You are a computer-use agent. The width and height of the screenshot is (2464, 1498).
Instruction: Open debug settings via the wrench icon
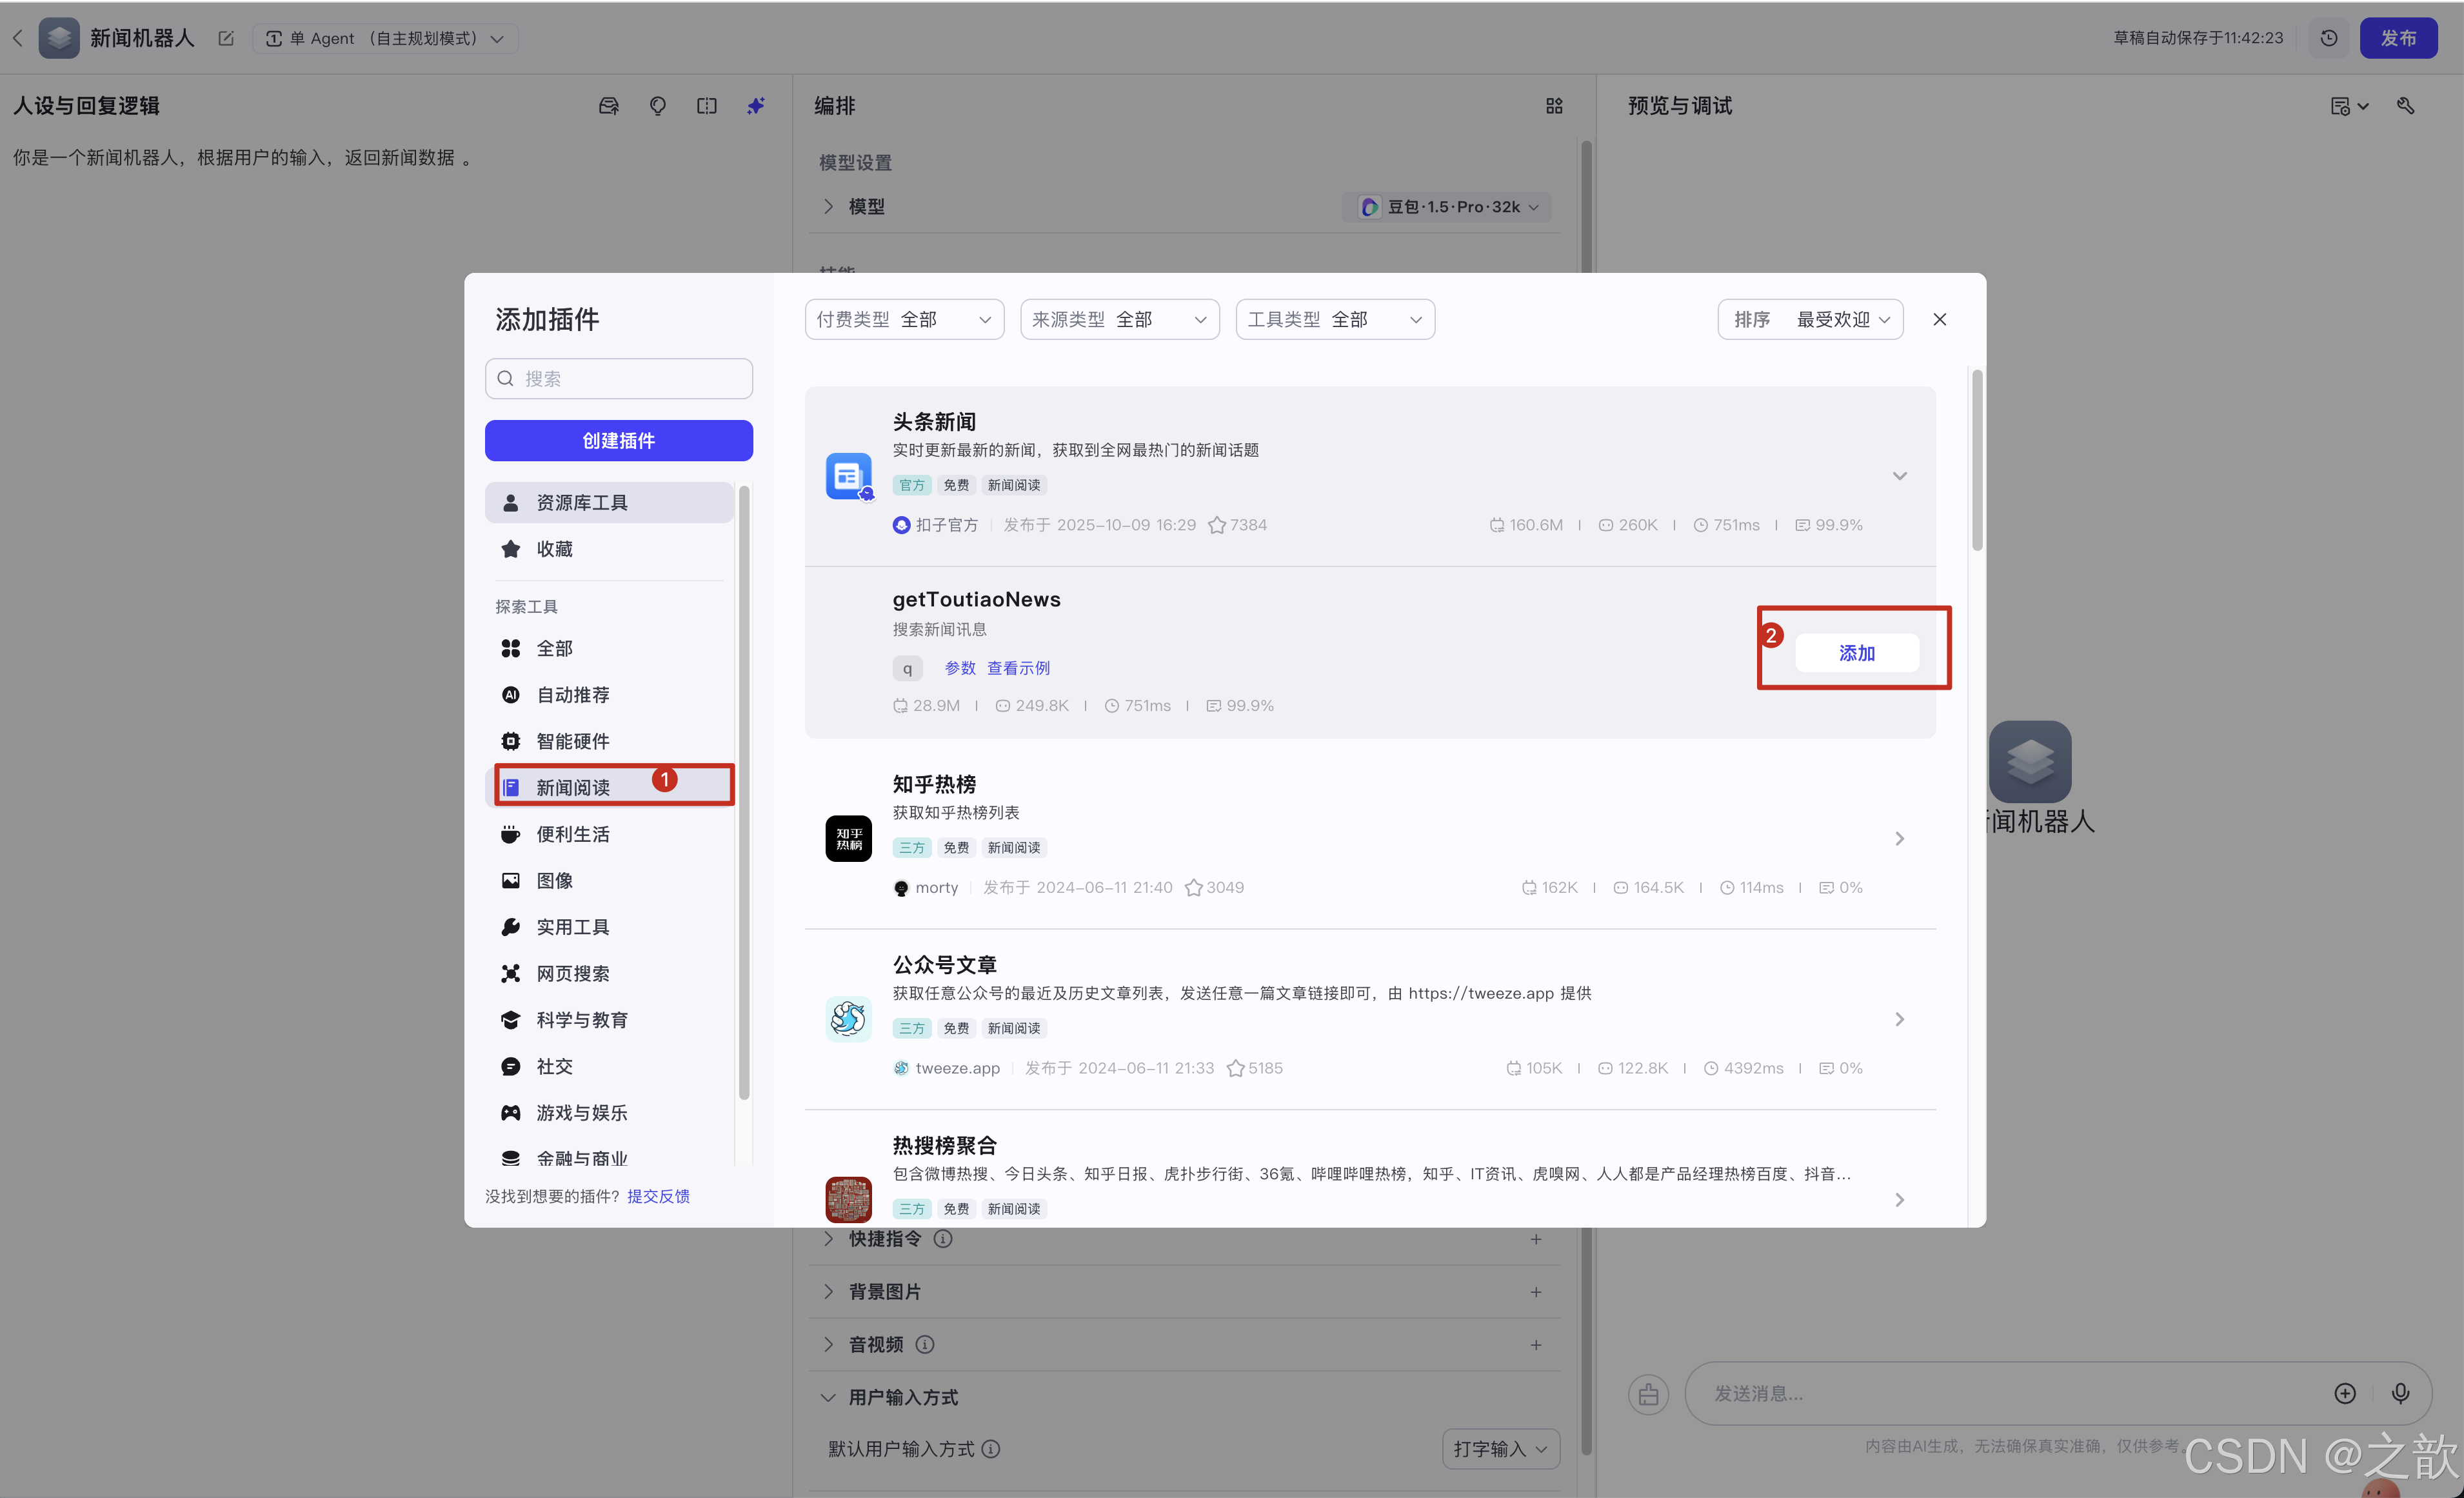(2406, 105)
